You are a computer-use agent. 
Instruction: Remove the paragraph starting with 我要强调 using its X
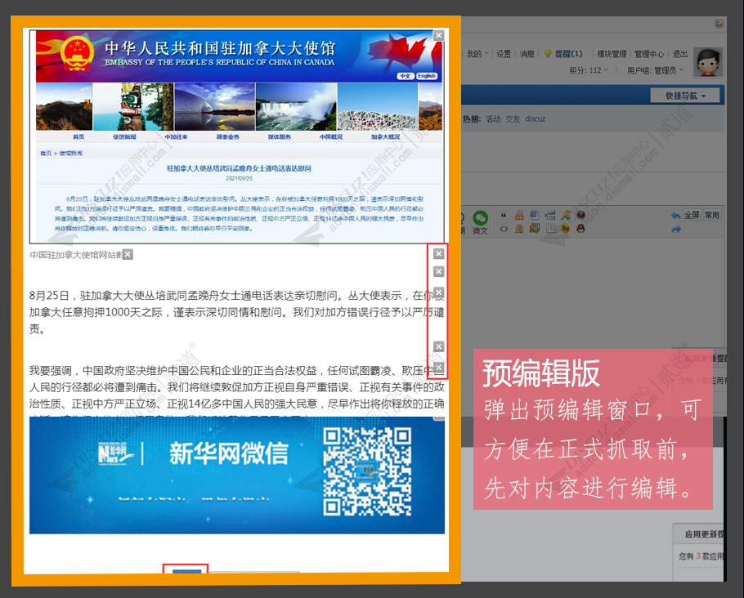[439, 368]
